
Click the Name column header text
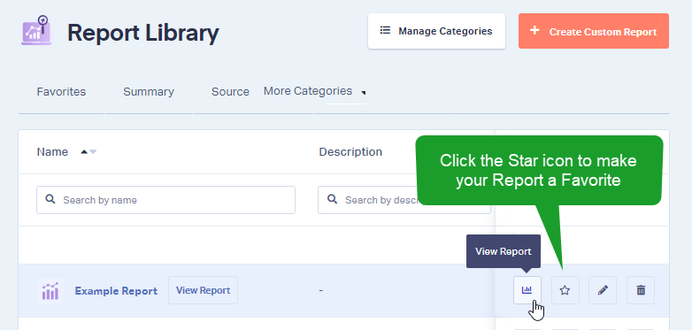pyautogui.click(x=52, y=152)
